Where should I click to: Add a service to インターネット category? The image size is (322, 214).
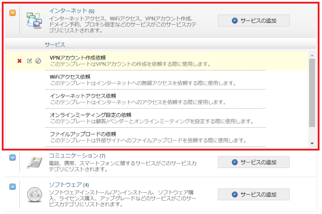(254, 20)
